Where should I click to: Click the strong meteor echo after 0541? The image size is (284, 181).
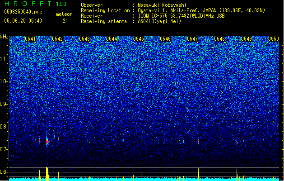47,141
